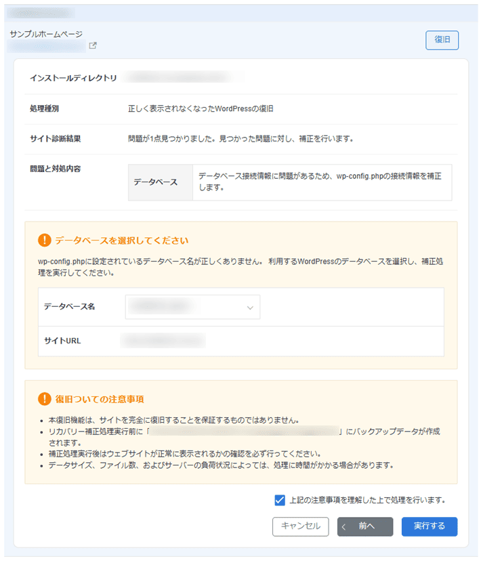
Task: Click text 正しく表示されなくなったWordPressの復旧
Action: tap(201, 108)
